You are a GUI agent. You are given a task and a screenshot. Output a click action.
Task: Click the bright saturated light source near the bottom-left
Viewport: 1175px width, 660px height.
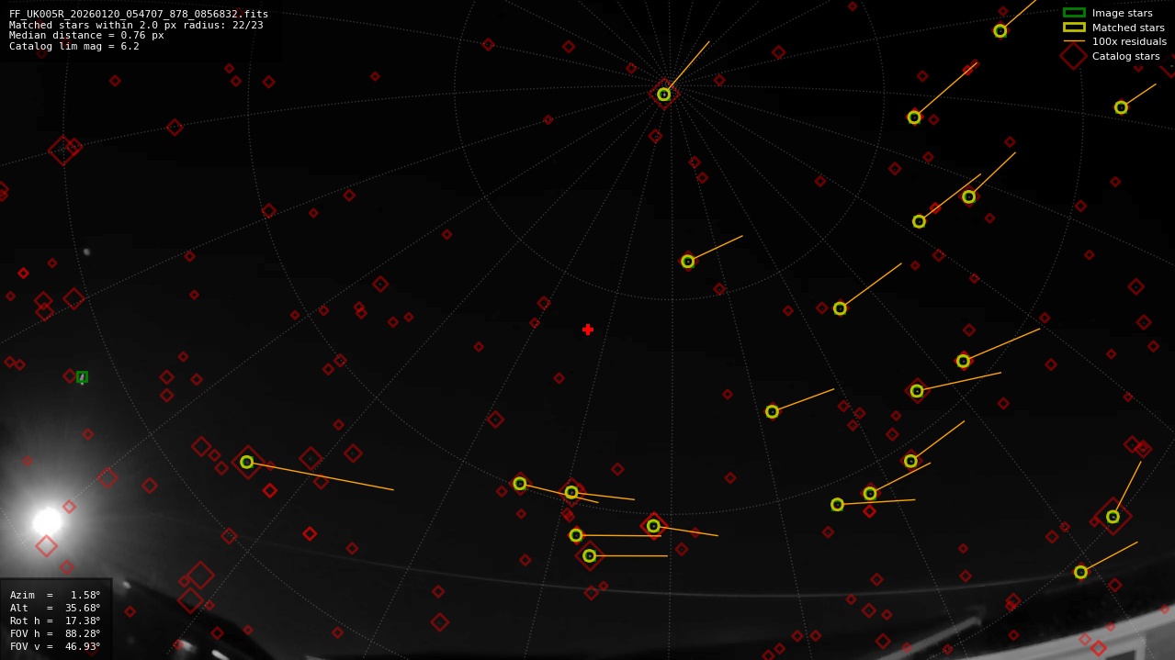point(47,521)
